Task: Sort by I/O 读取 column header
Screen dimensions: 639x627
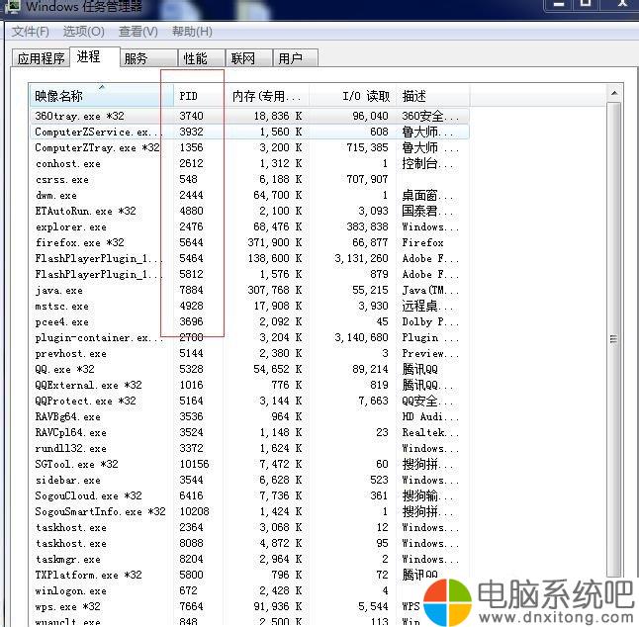Action: coord(352,96)
